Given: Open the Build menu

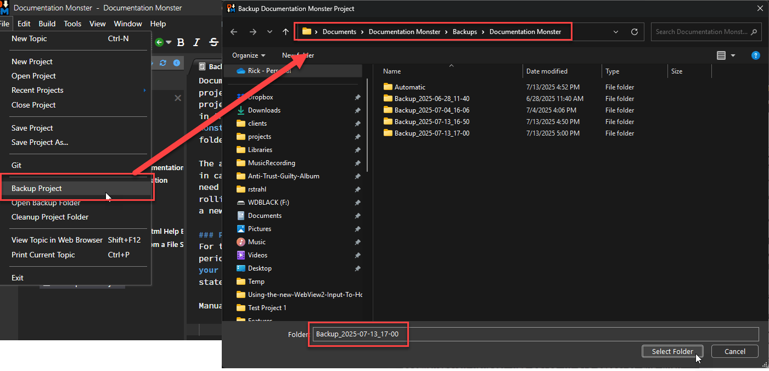Looking at the screenshot, I should click(47, 24).
